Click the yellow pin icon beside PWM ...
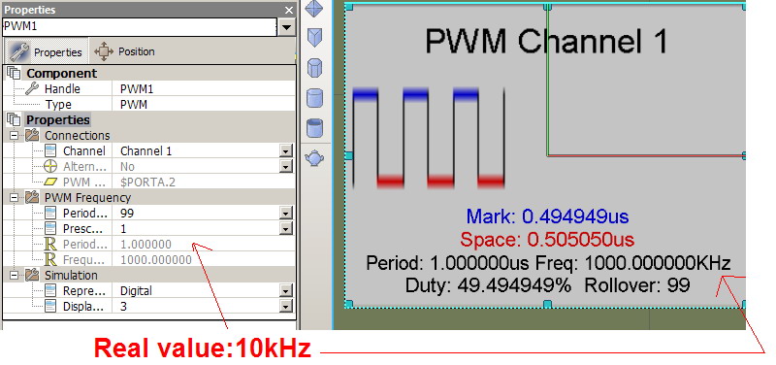 50,182
